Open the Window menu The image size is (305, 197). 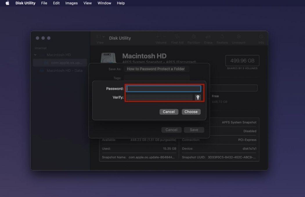pos(104,3)
